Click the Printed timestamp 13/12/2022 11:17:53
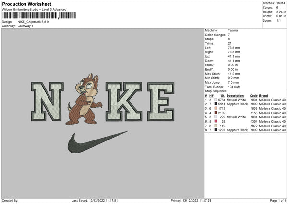Viewport: 288px width, 204px height. pyautogui.click(x=197, y=200)
